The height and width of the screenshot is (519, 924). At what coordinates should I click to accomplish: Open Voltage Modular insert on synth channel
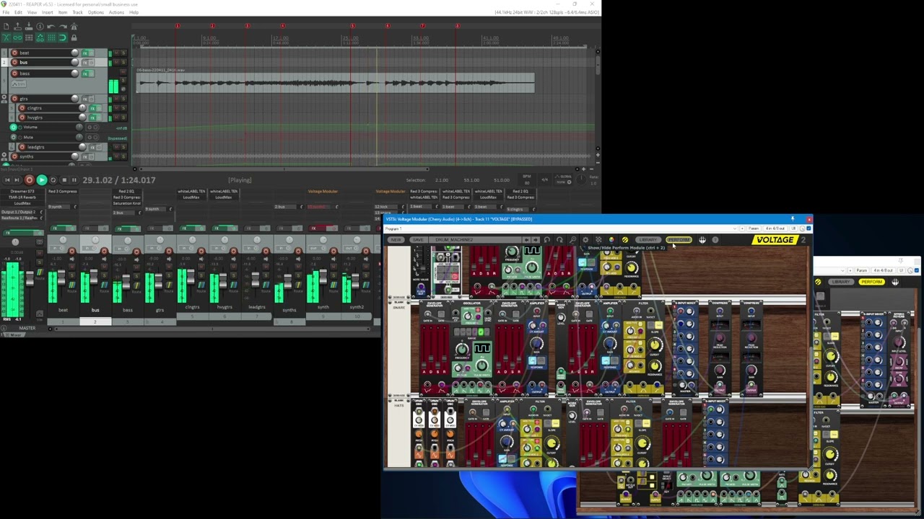click(323, 191)
